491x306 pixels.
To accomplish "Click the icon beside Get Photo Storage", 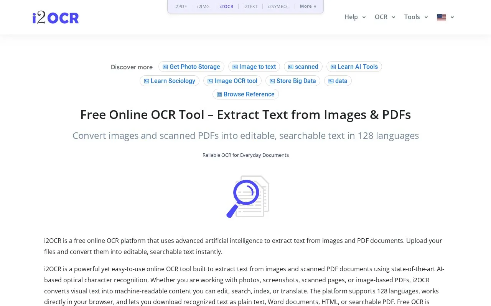I will point(165,67).
